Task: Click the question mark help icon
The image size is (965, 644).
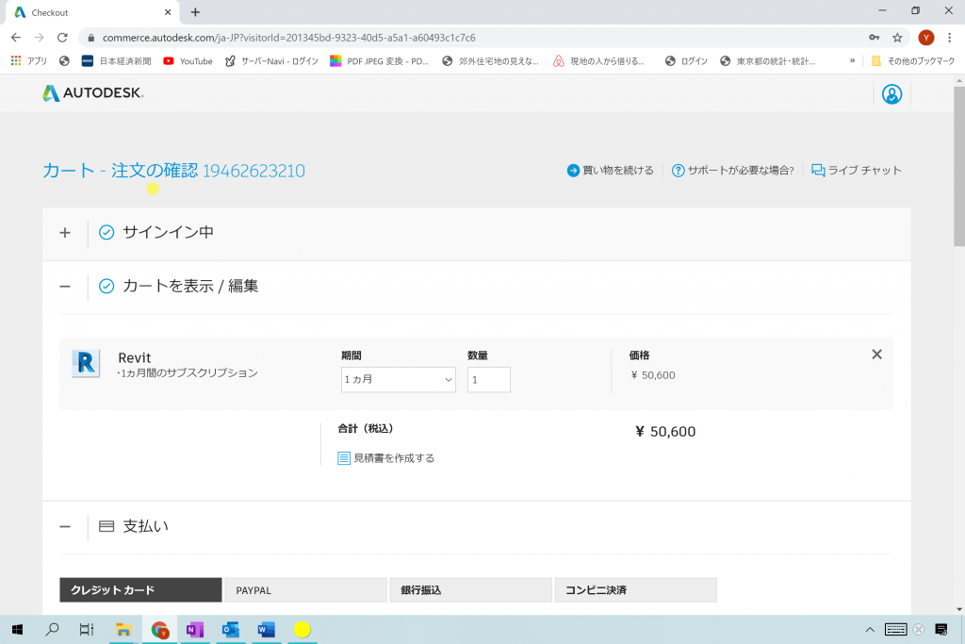Action: pos(678,171)
